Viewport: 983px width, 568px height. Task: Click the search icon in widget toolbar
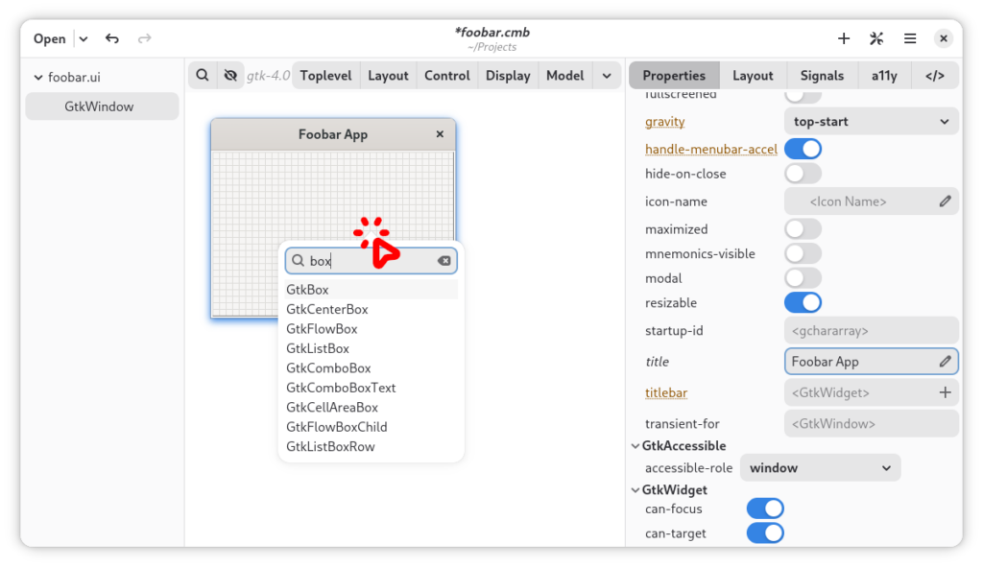click(x=203, y=75)
